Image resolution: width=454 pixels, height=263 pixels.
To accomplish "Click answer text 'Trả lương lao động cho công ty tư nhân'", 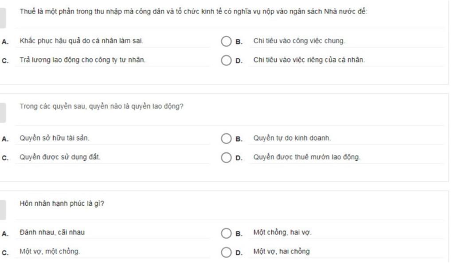I will coord(82,61).
